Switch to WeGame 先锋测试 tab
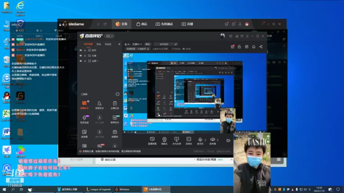The height and width of the screenshot is (193, 344). pos(164,24)
